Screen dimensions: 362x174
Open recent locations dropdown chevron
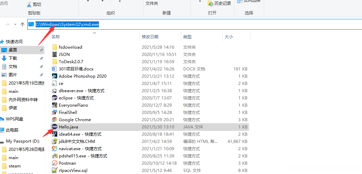[15, 24]
